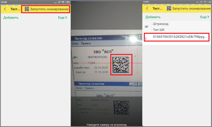The height and width of the screenshot is (127, 212).
Task: Click the Тип ШК column header
Action: [159, 30]
